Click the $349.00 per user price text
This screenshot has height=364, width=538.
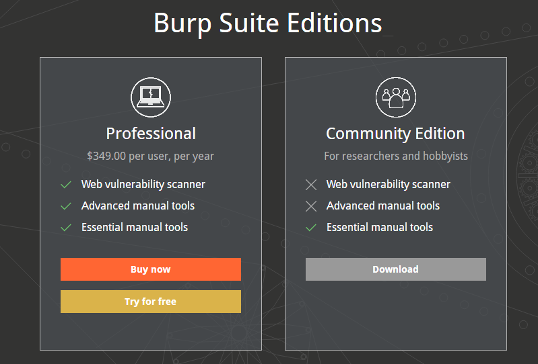tap(150, 156)
